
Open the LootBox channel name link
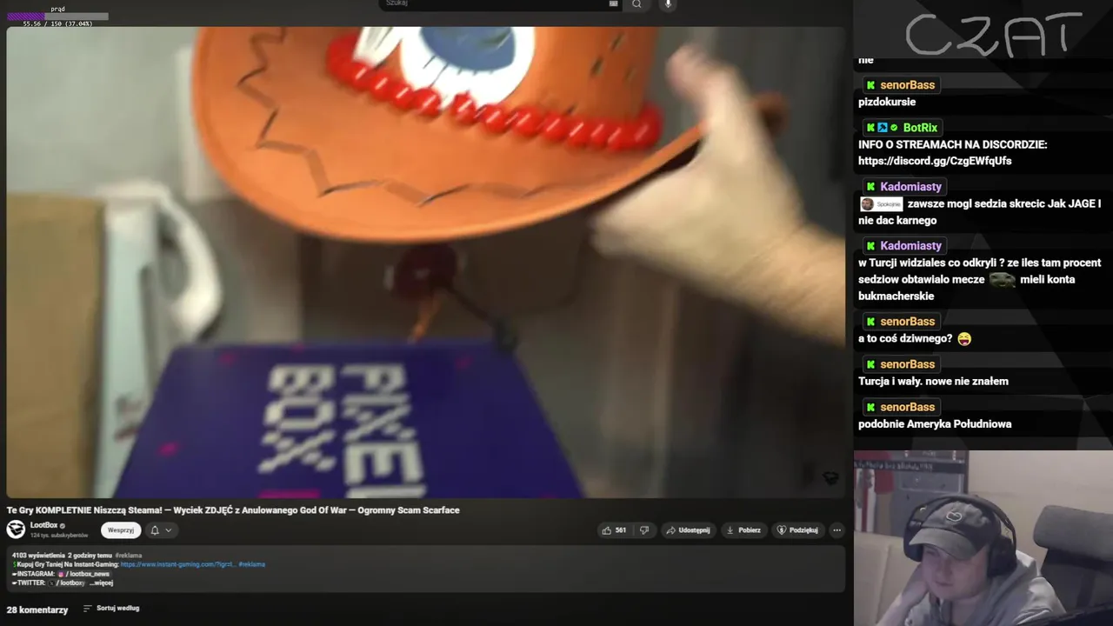(43, 525)
